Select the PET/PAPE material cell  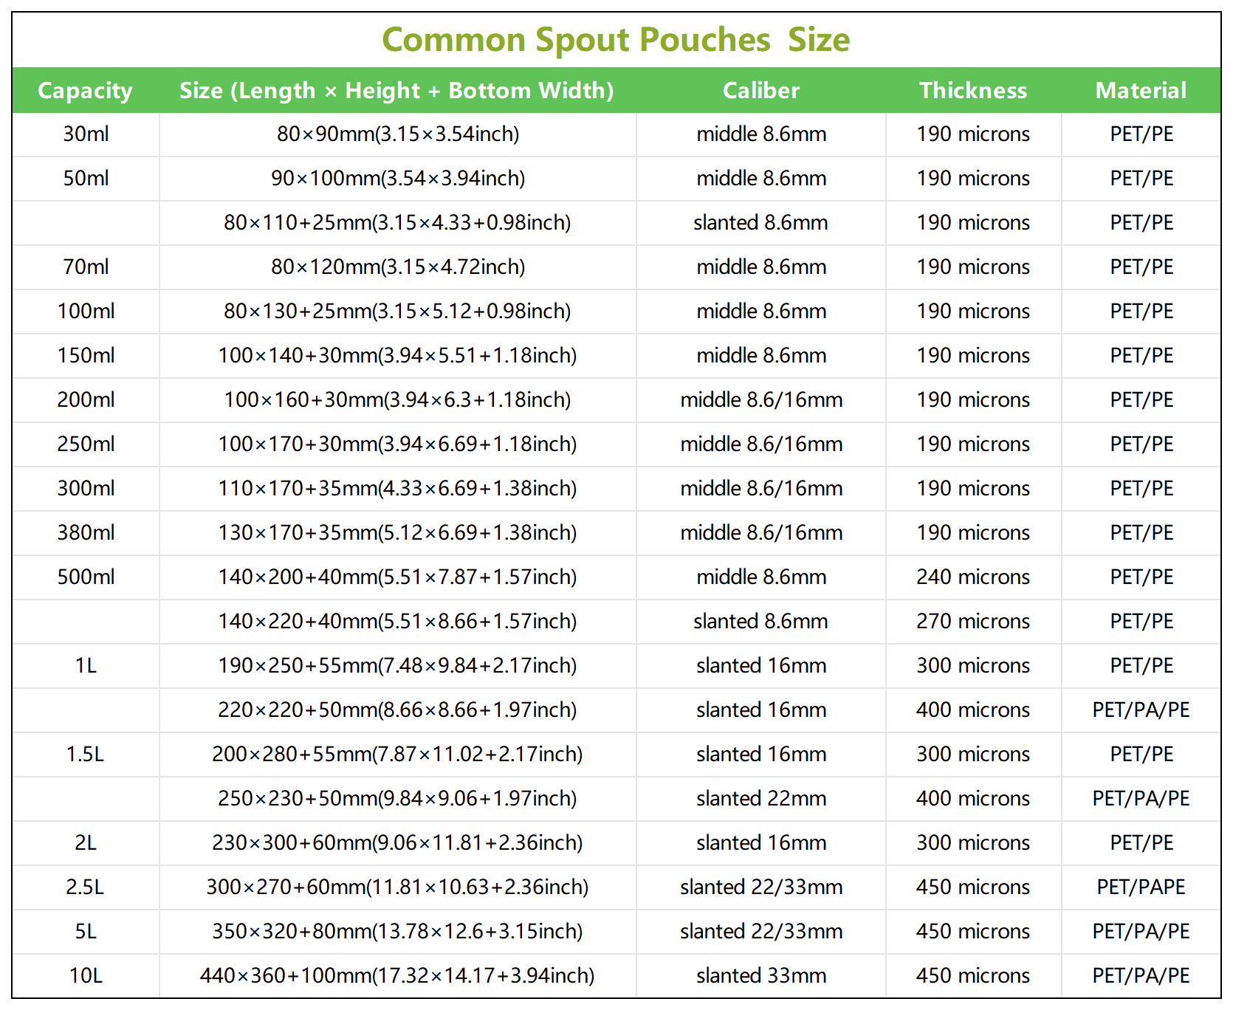pyautogui.click(x=1141, y=887)
